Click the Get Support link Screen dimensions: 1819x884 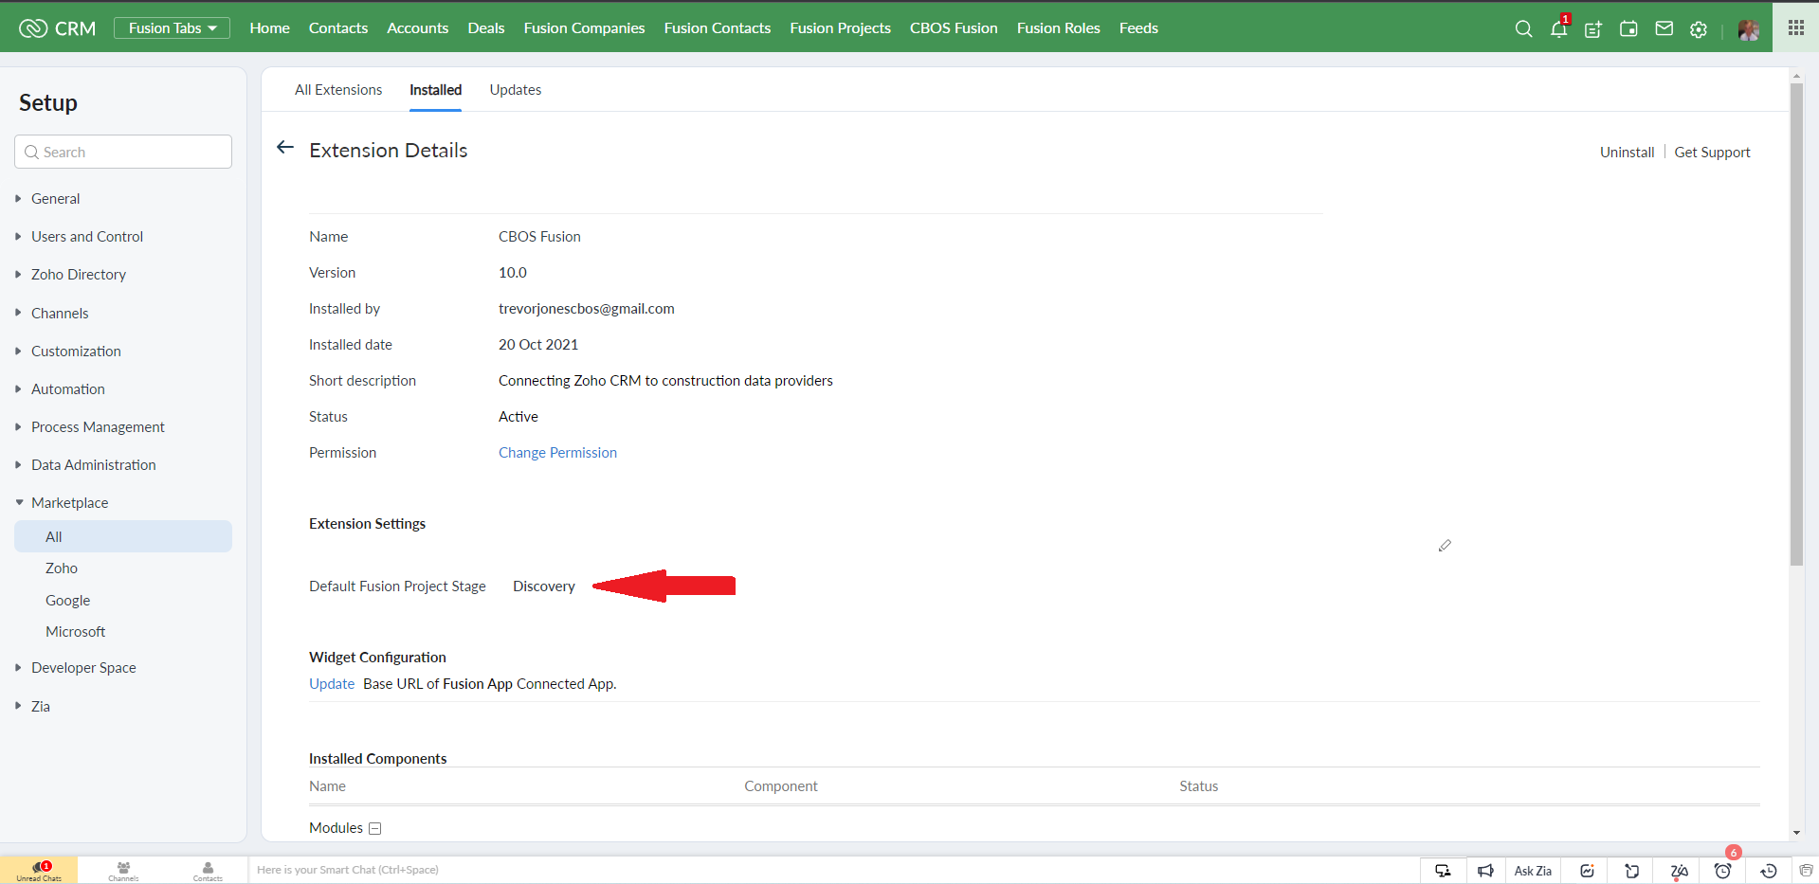point(1712,153)
